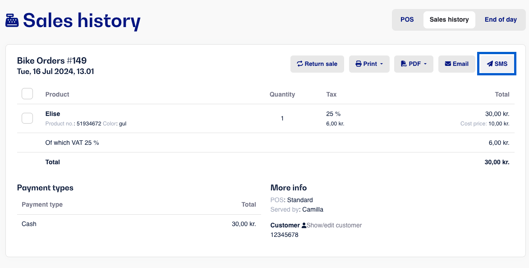
Task: Open the End of day tab
Action: click(x=501, y=19)
